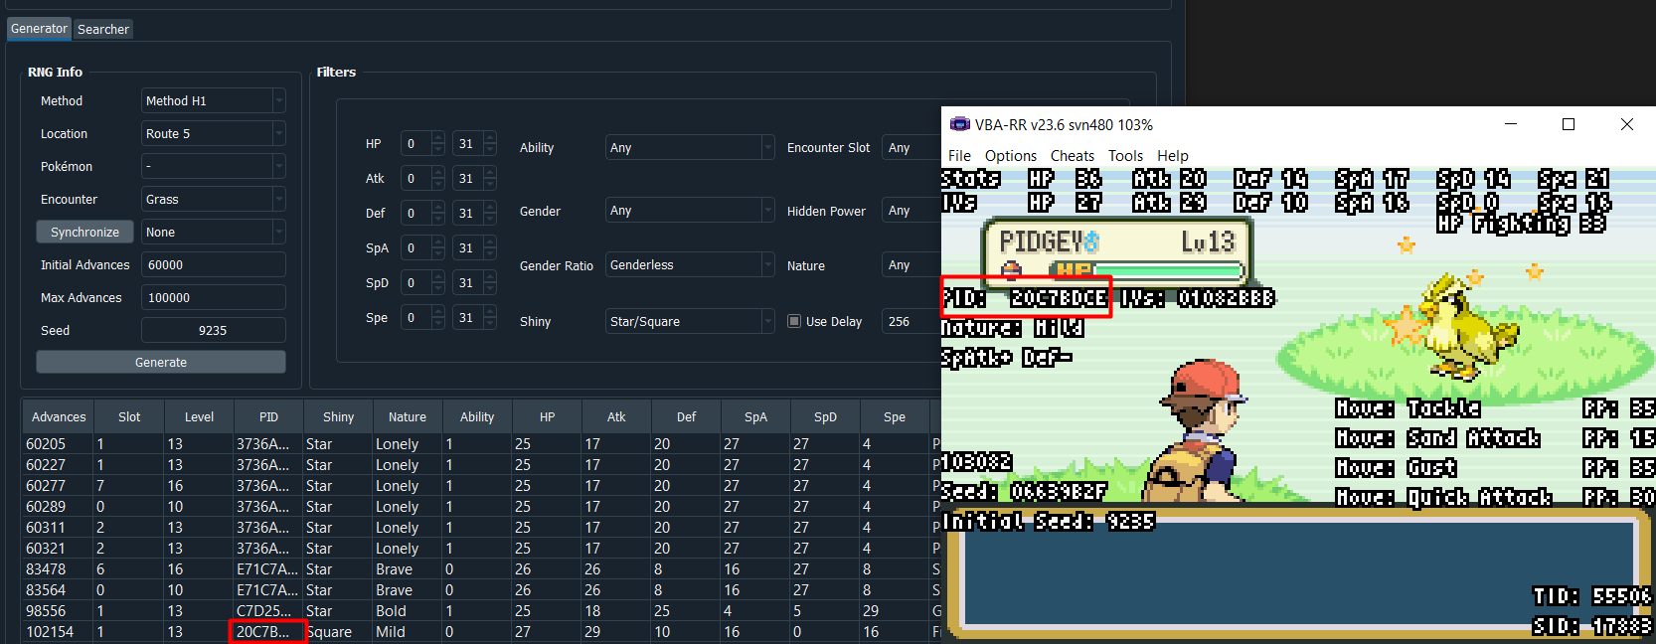Click the HP maximum IV spinbox

point(474,143)
